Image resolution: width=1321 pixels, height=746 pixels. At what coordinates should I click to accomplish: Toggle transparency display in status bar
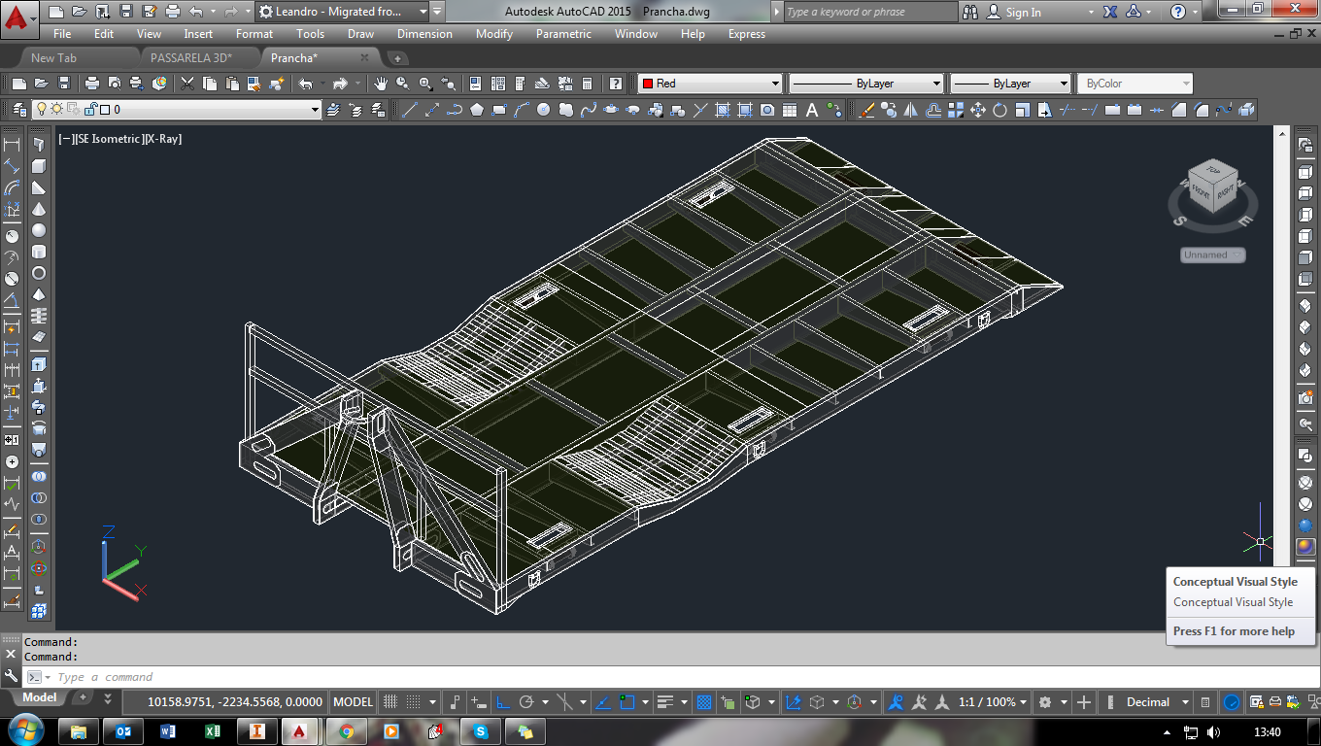click(704, 701)
